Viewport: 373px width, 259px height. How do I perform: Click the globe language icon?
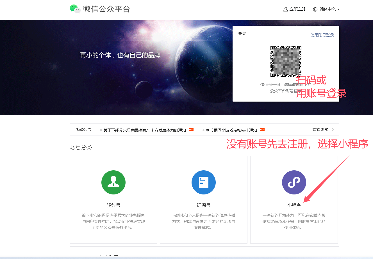coord(315,9)
